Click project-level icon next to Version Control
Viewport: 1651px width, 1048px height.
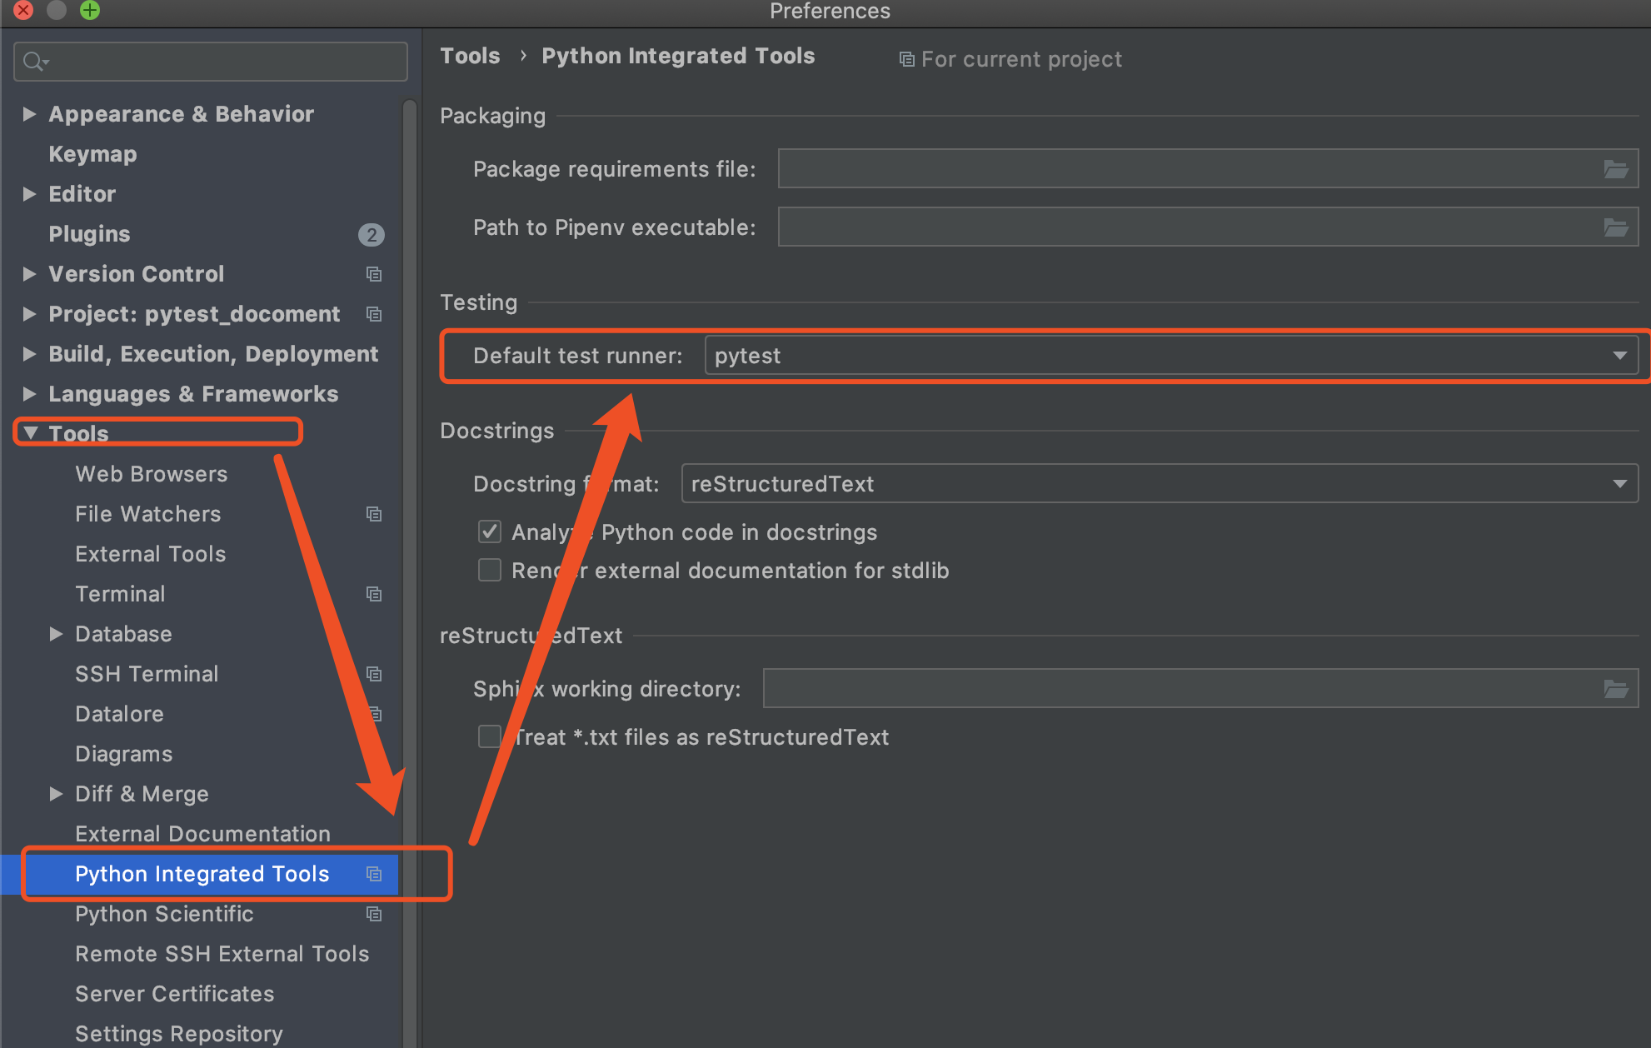374,274
